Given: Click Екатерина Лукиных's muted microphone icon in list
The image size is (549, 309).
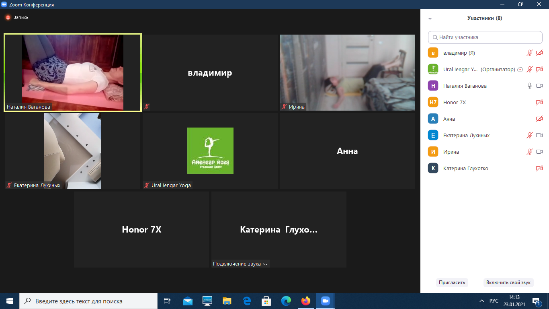Looking at the screenshot, I should (x=530, y=135).
